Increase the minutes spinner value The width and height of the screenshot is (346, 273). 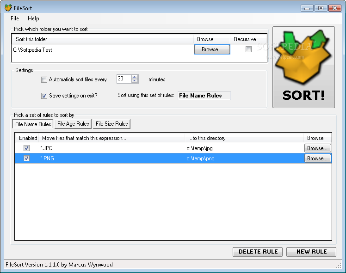135,77
